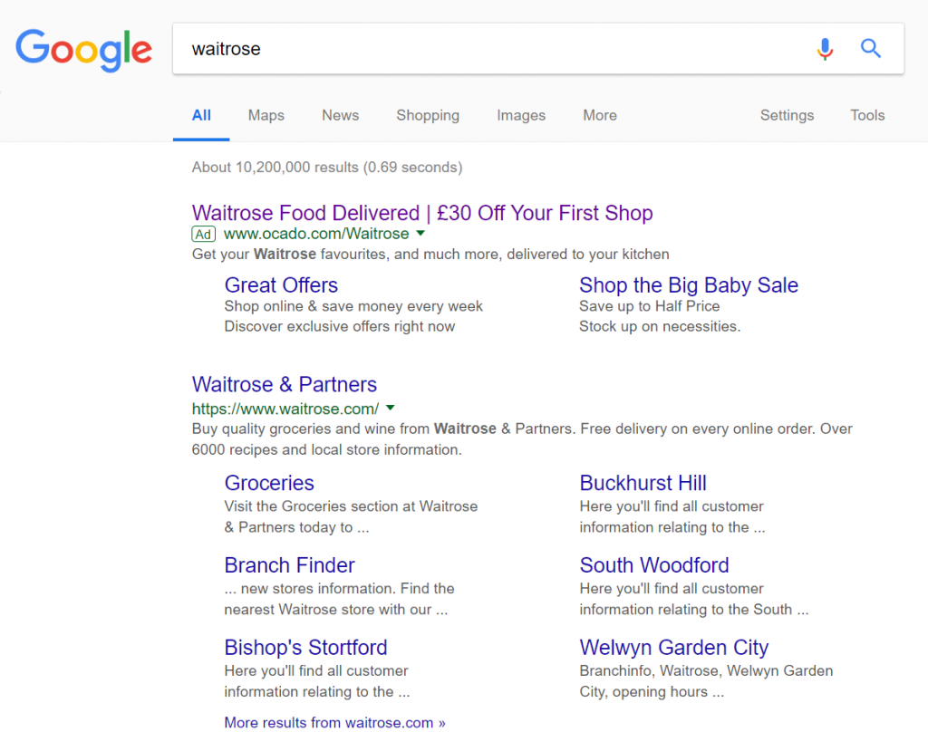The image size is (928, 751).
Task: Open the Settings menu
Action: (x=788, y=115)
